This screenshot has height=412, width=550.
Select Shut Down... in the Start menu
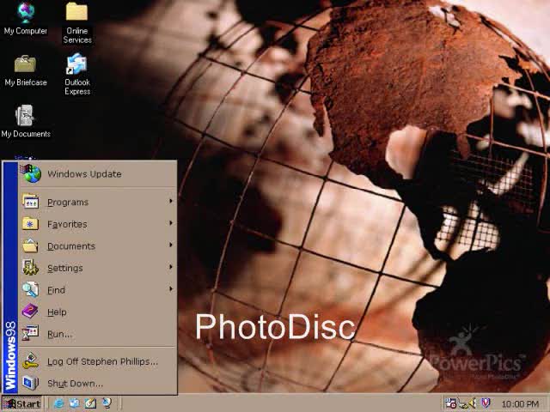coord(98,384)
